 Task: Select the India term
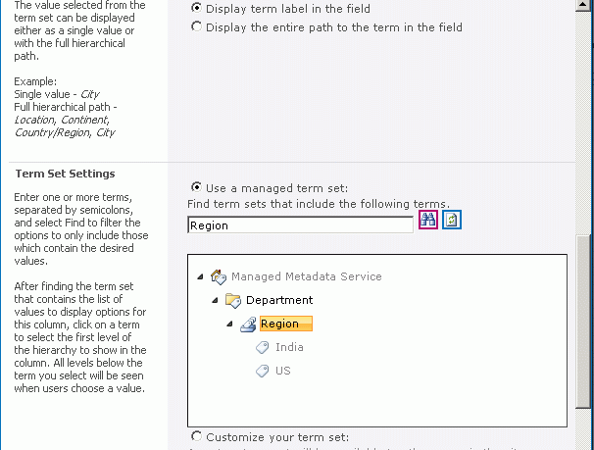(289, 347)
